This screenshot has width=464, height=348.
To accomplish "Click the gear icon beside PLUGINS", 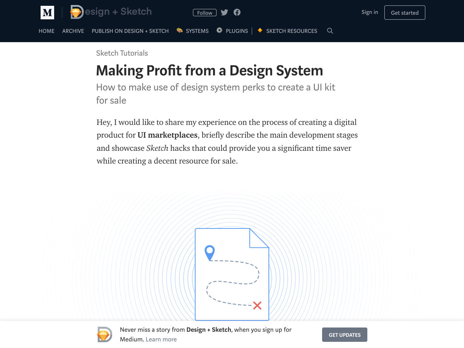I will coord(219,30).
